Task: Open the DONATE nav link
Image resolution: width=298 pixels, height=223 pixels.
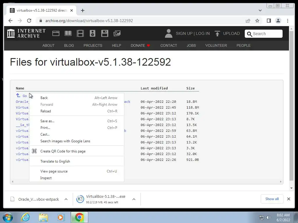Action: click(x=140, y=46)
